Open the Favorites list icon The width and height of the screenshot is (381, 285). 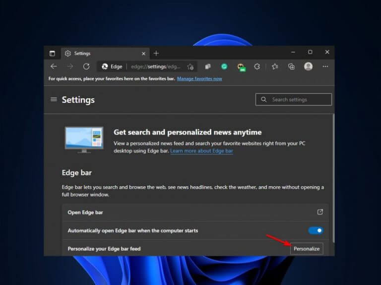pyautogui.click(x=275, y=67)
